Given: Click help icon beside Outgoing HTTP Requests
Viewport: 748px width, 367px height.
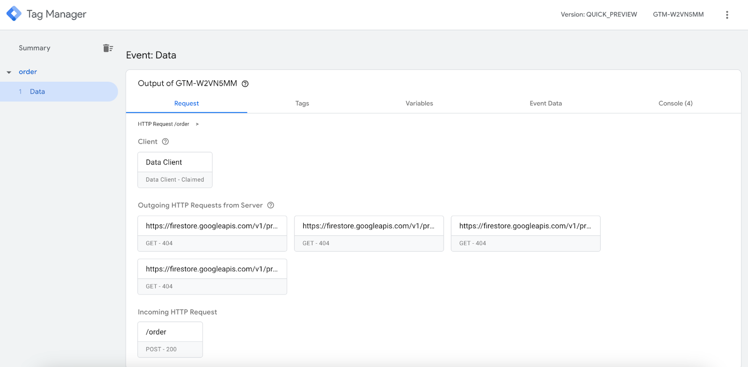Looking at the screenshot, I should coord(271,205).
